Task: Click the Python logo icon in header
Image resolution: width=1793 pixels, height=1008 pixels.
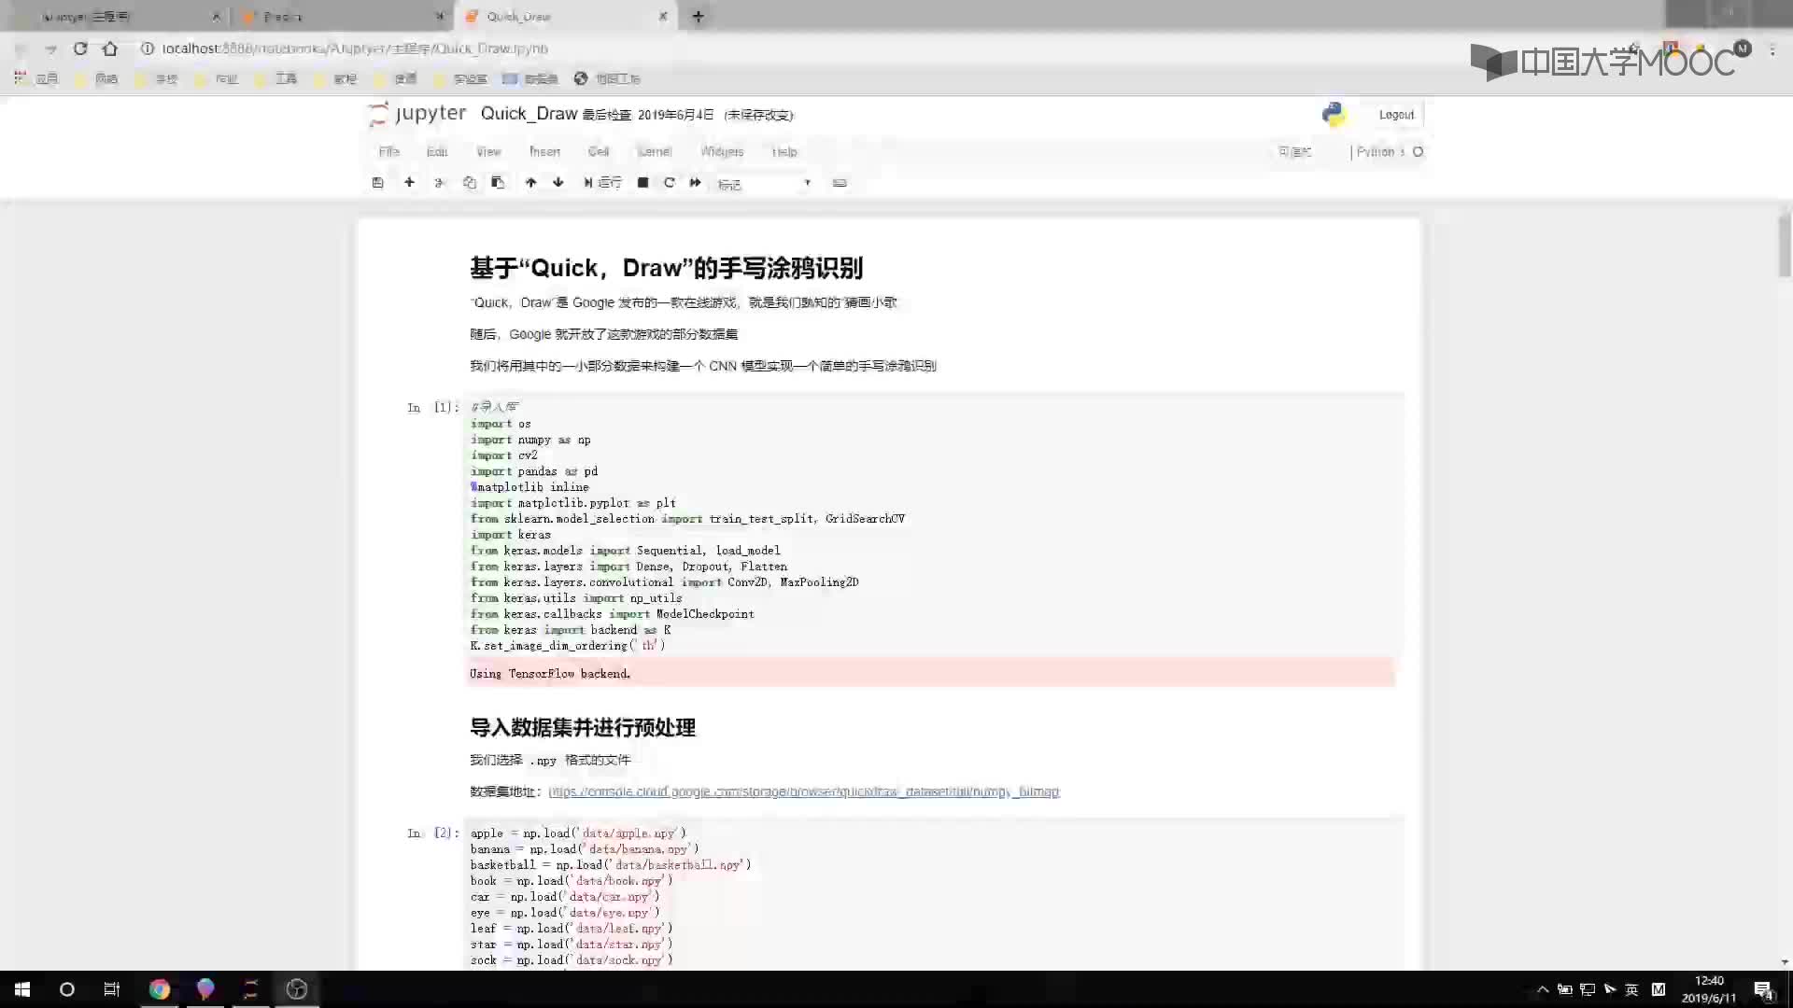Action: pos(1334,114)
